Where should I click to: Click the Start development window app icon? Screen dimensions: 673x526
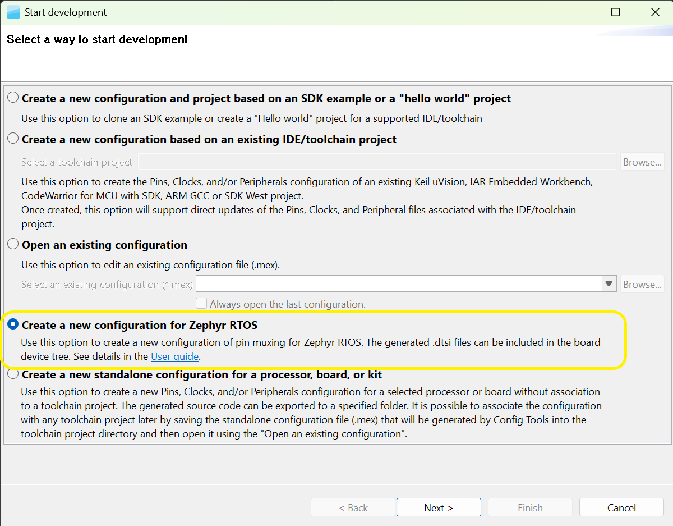coord(13,12)
